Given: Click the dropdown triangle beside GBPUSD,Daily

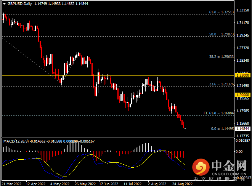Looking at the screenshot, I should coord(4,4).
